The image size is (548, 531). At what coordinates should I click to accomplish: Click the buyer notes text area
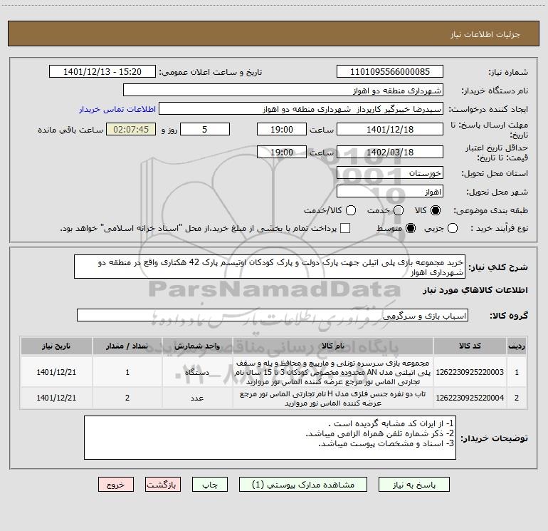pos(270,438)
